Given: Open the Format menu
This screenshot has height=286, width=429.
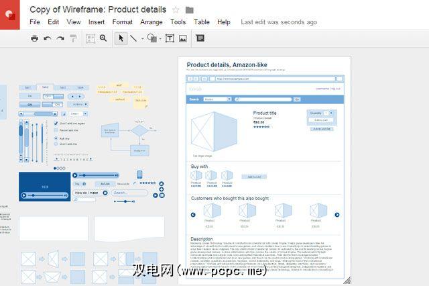Looking at the screenshot, I should 122,22.
